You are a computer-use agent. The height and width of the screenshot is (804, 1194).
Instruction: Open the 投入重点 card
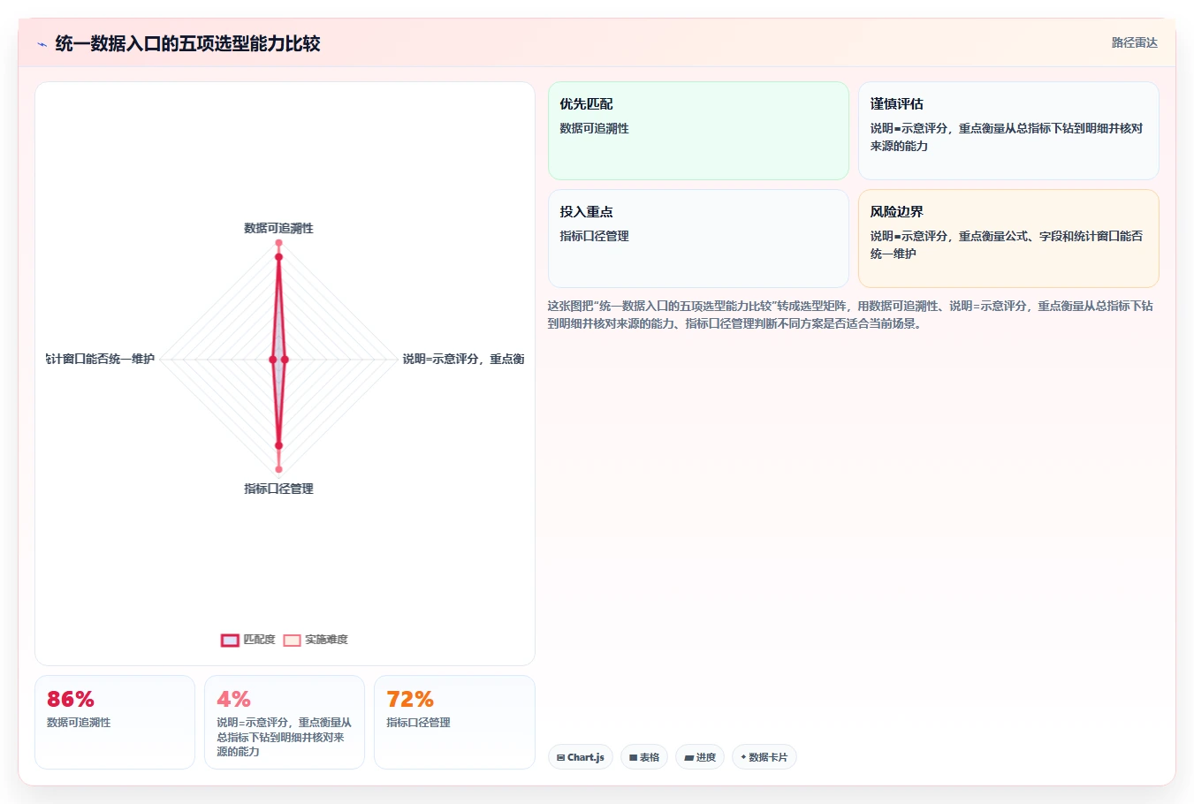pyautogui.click(x=698, y=239)
